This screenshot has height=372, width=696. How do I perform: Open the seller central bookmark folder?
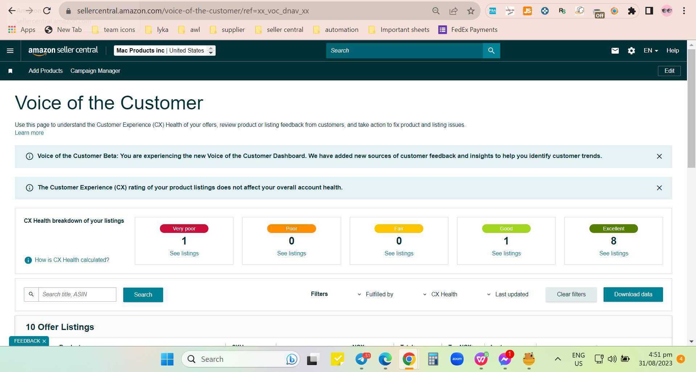(x=279, y=30)
